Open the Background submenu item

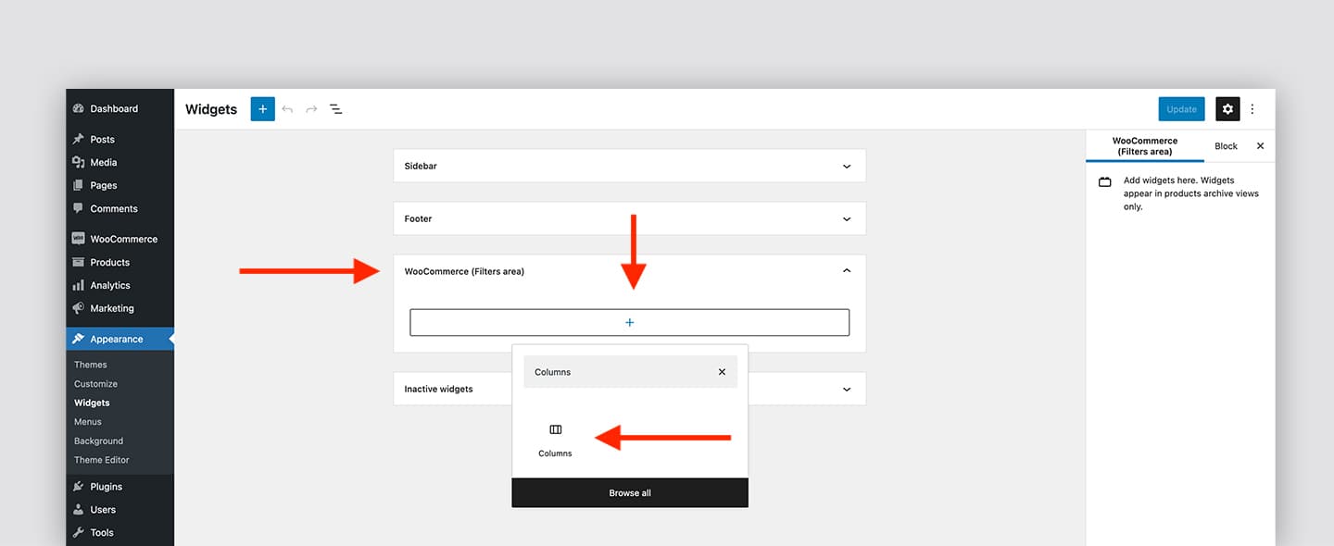coord(99,441)
